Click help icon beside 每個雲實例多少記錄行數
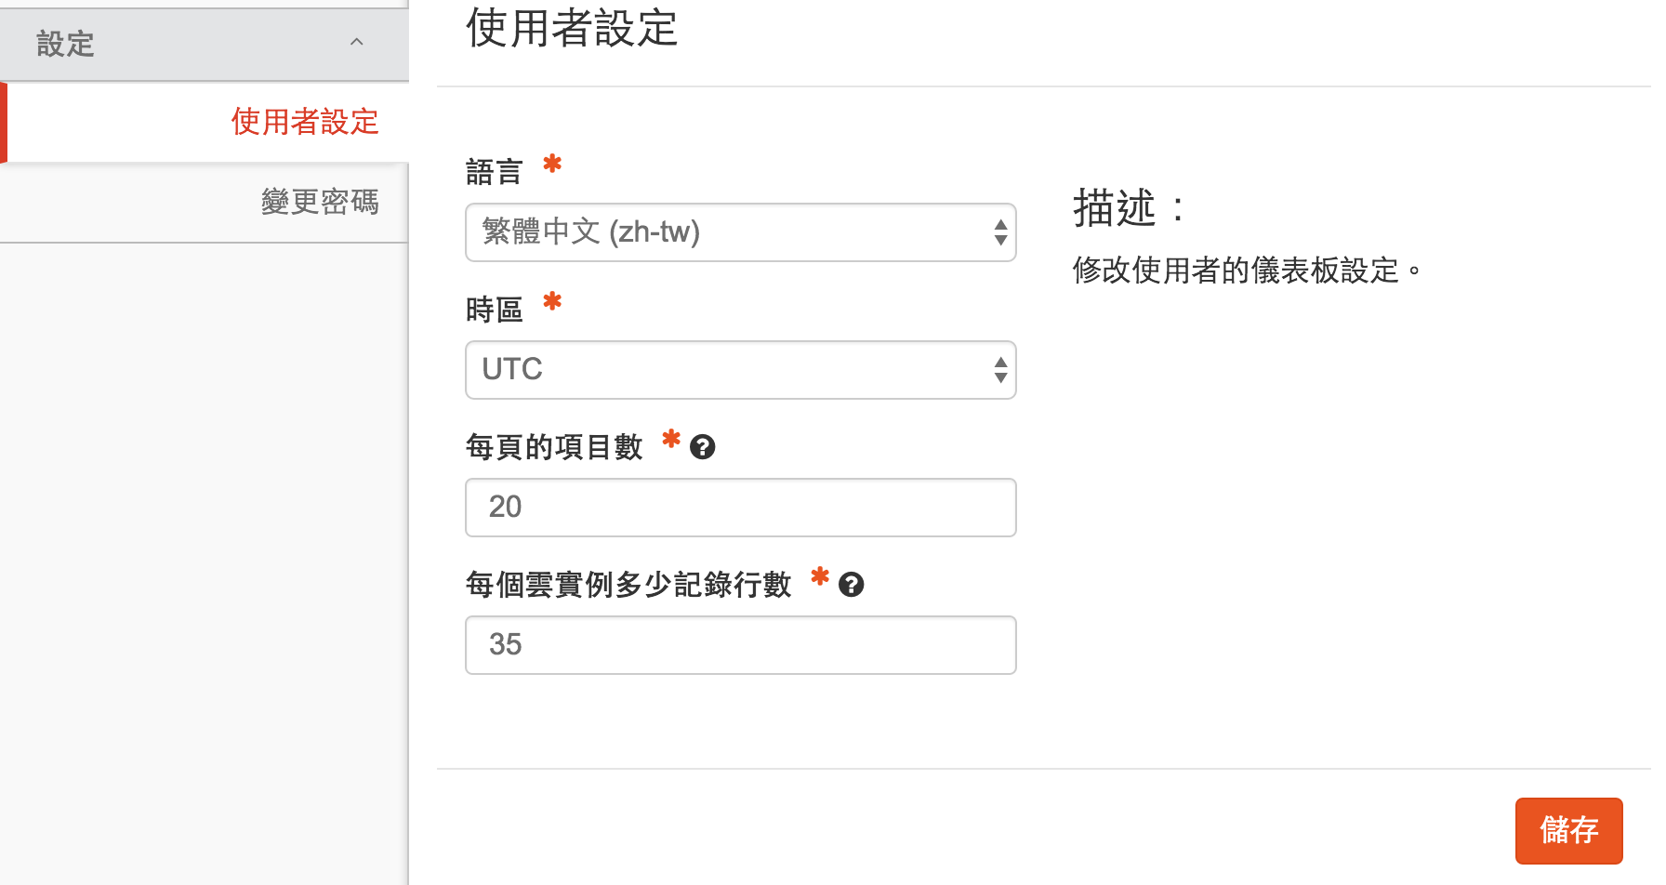The height and width of the screenshot is (885, 1666). click(851, 585)
